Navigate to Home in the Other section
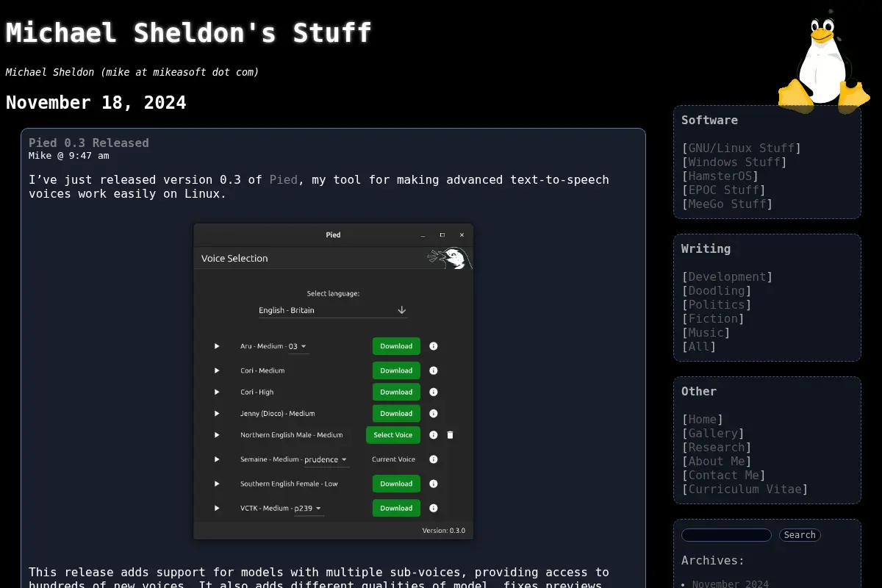This screenshot has height=588, width=882. (x=702, y=419)
